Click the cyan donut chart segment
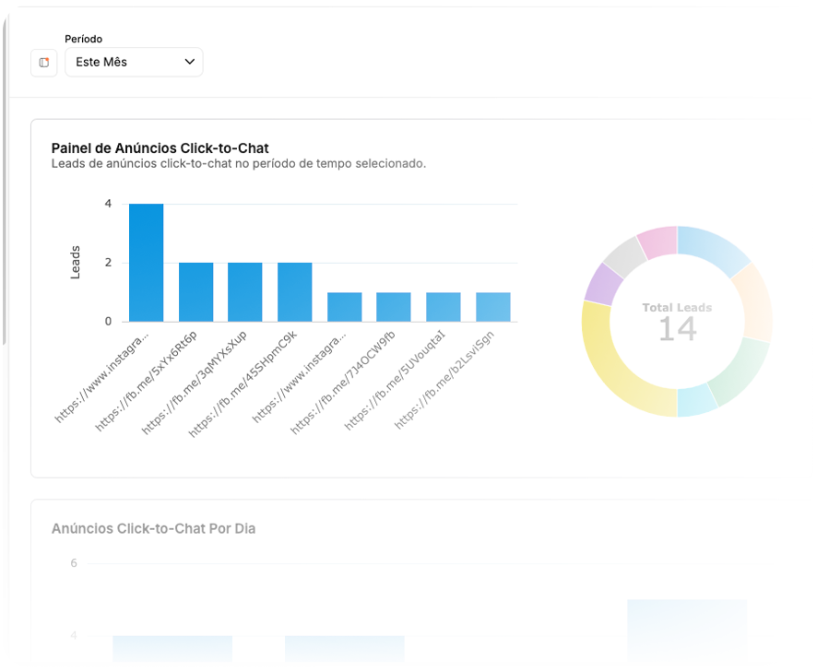This screenshot has width=817, height=672. pyautogui.click(x=697, y=403)
